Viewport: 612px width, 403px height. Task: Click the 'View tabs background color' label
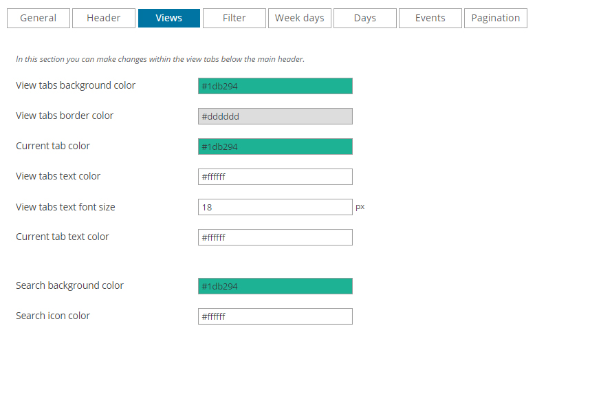pyautogui.click(x=76, y=85)
